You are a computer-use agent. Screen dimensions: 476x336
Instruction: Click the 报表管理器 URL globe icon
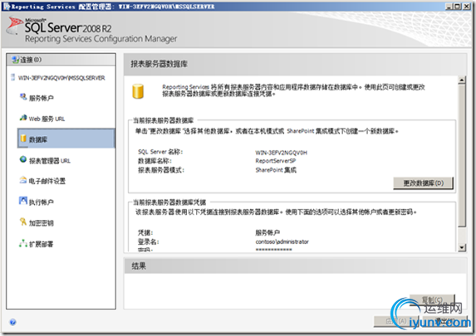[x=23, y=159]
